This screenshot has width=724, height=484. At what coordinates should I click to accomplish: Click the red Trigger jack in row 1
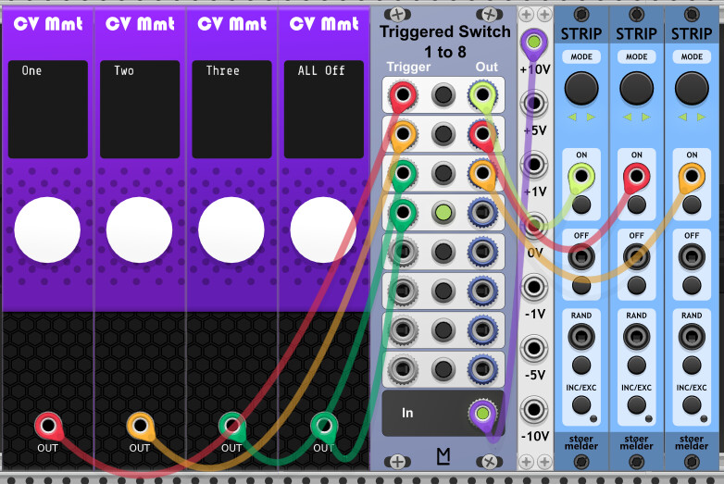coord(403,95)
